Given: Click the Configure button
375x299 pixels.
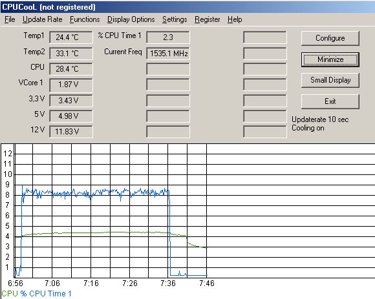Looking at the screenshot, I should [x=330, y=38].
